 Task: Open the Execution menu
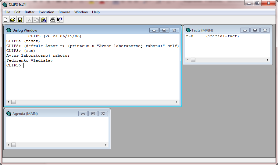pos(46,12)
